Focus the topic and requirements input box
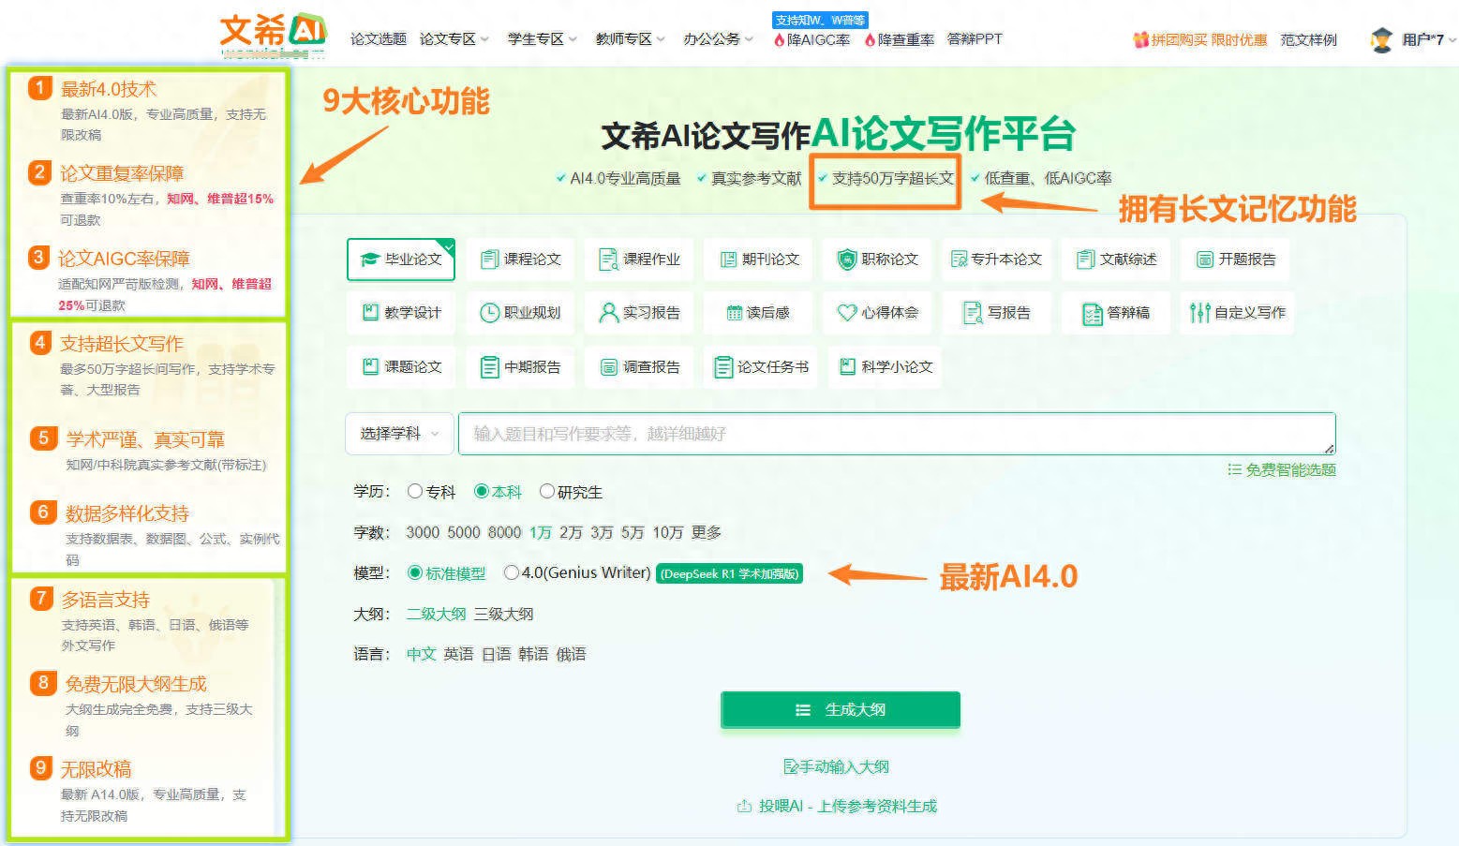The image size is (1459, 846). coord(895,434)
